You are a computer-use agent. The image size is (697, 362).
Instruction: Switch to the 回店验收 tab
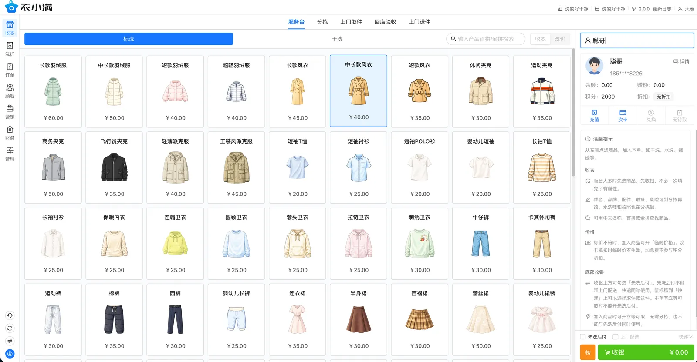386,22
